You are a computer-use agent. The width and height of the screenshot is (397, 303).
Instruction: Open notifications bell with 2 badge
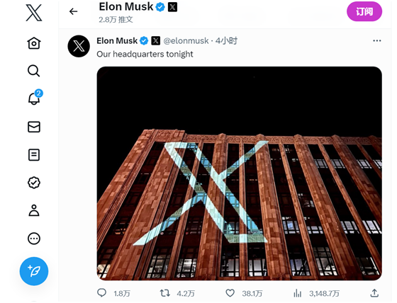pyautogui.click(x=35, y=98)
